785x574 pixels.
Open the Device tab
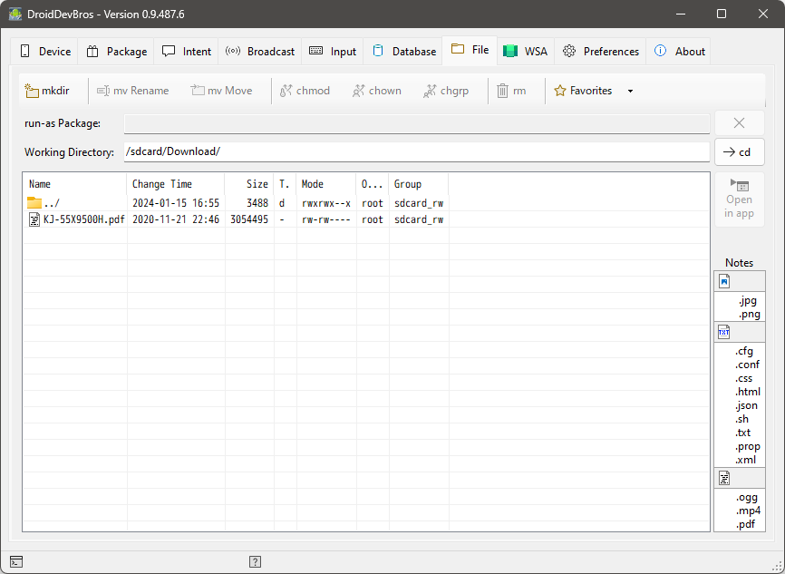pyautogui.click(x=45, y=51)
